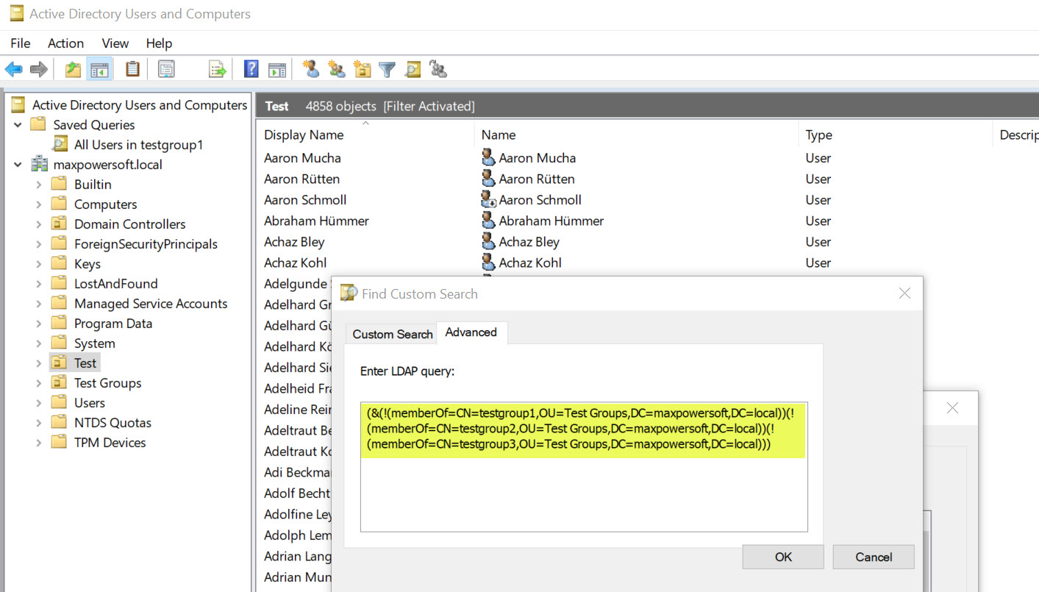The width and height of the screenshot is (1039, 592).
Task: Switch to Custom Search tab
Action: click(393, 334)
